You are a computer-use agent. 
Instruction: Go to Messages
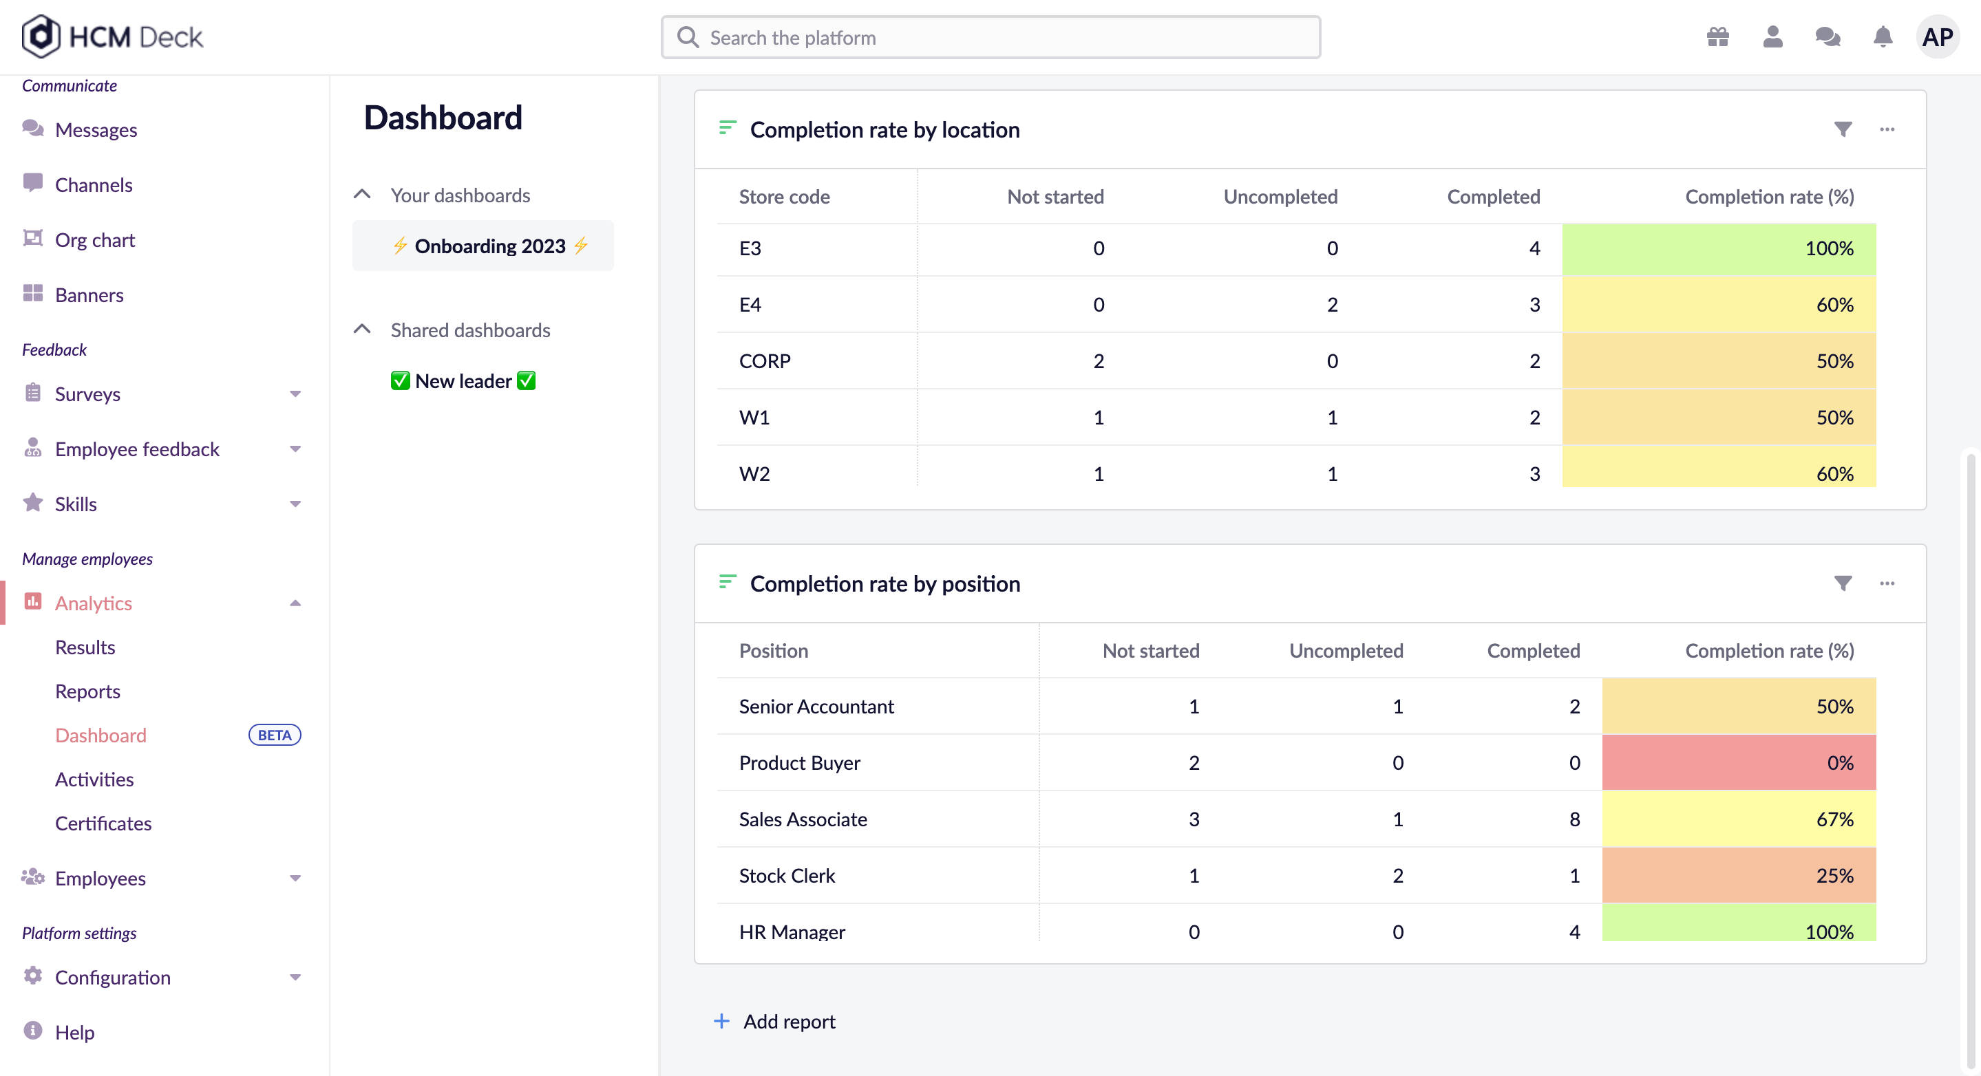pos(96,130)
